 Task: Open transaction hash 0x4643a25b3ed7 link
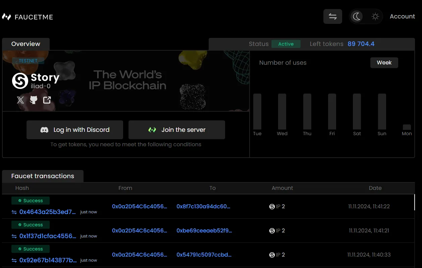(47, 212)
